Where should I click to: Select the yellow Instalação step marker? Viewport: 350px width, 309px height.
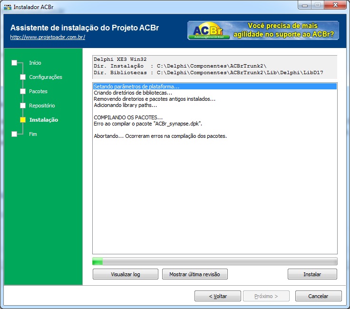pyautogui.click(x=23, y=120)
